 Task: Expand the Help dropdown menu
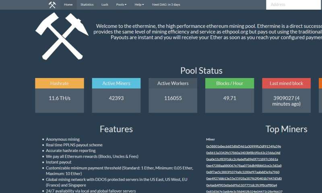tap(139, 4)
